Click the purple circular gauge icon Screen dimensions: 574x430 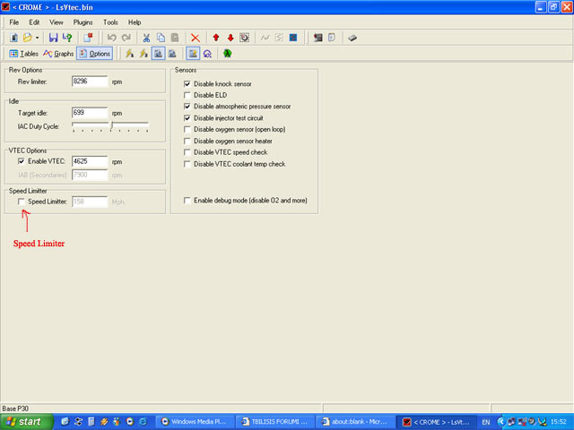pos(207,54)
